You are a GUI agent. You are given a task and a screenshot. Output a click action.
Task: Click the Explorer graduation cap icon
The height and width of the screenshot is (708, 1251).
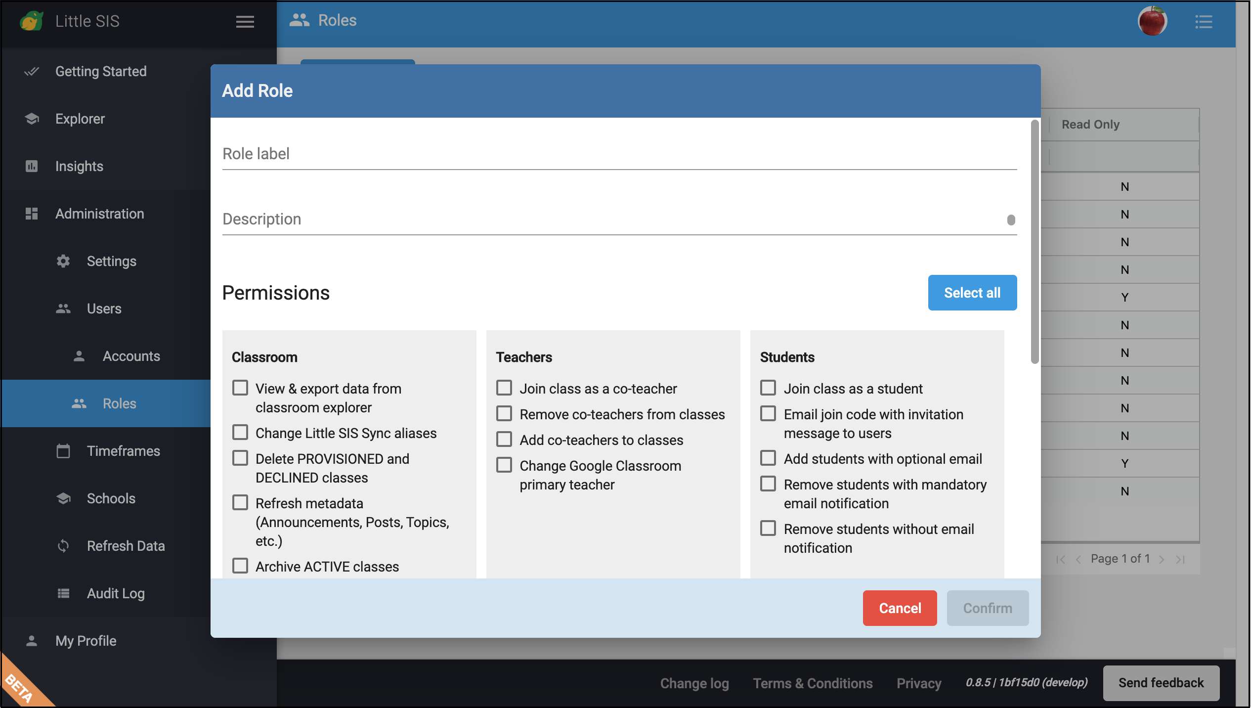31,119
